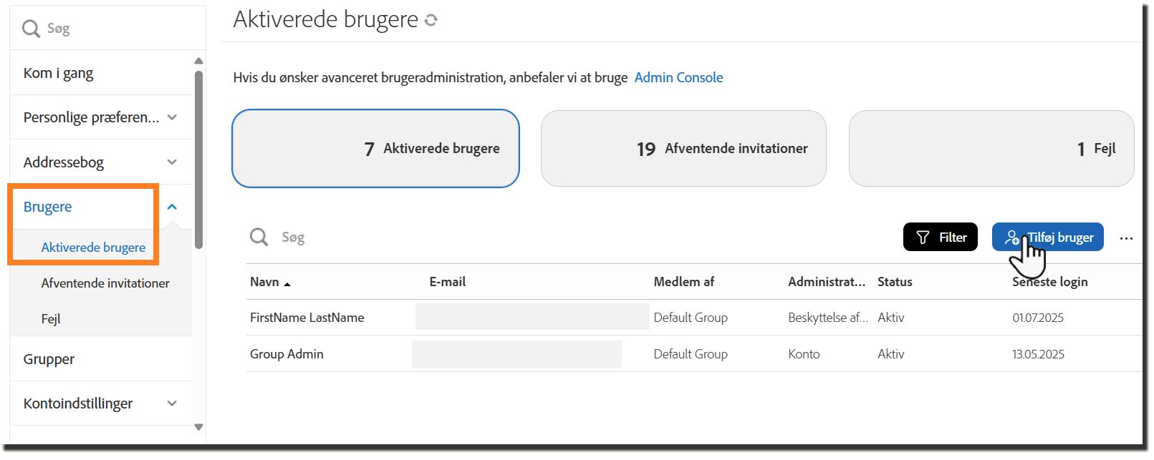1154x460 pixels.
Task: Click the Filter button
Action: (941, 237)
